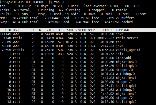Click the zabbix user name
This screenshot has width=156, height=105.
18,50
